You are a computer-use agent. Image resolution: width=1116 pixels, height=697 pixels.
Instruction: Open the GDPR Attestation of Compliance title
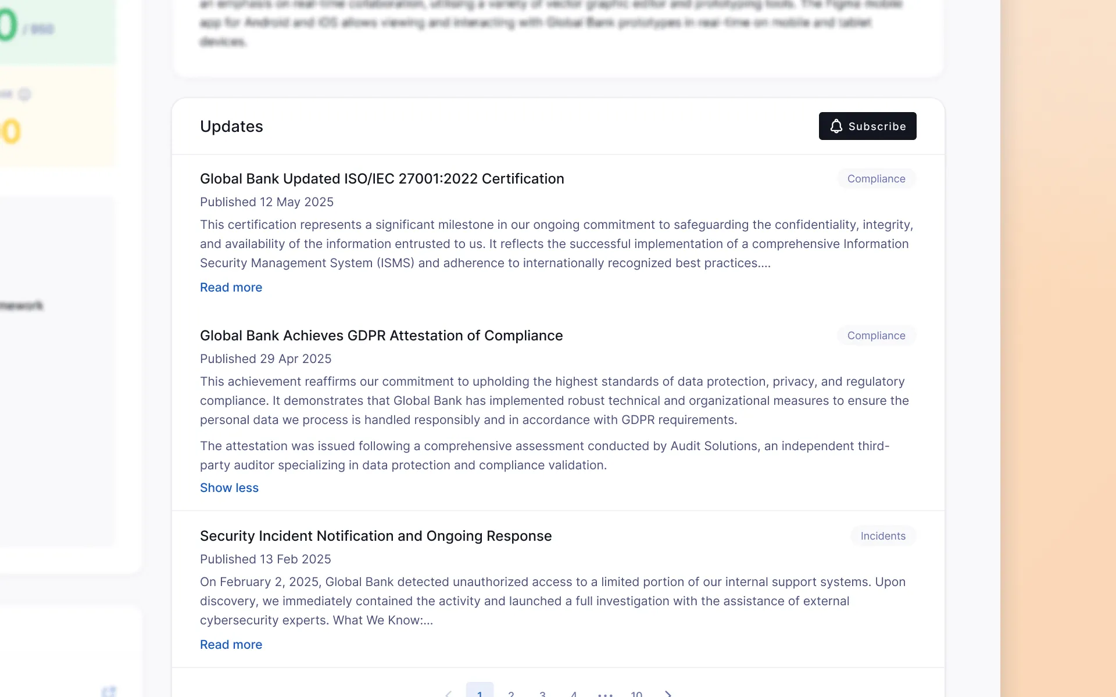pyautogui.click(x=381, y=336)
